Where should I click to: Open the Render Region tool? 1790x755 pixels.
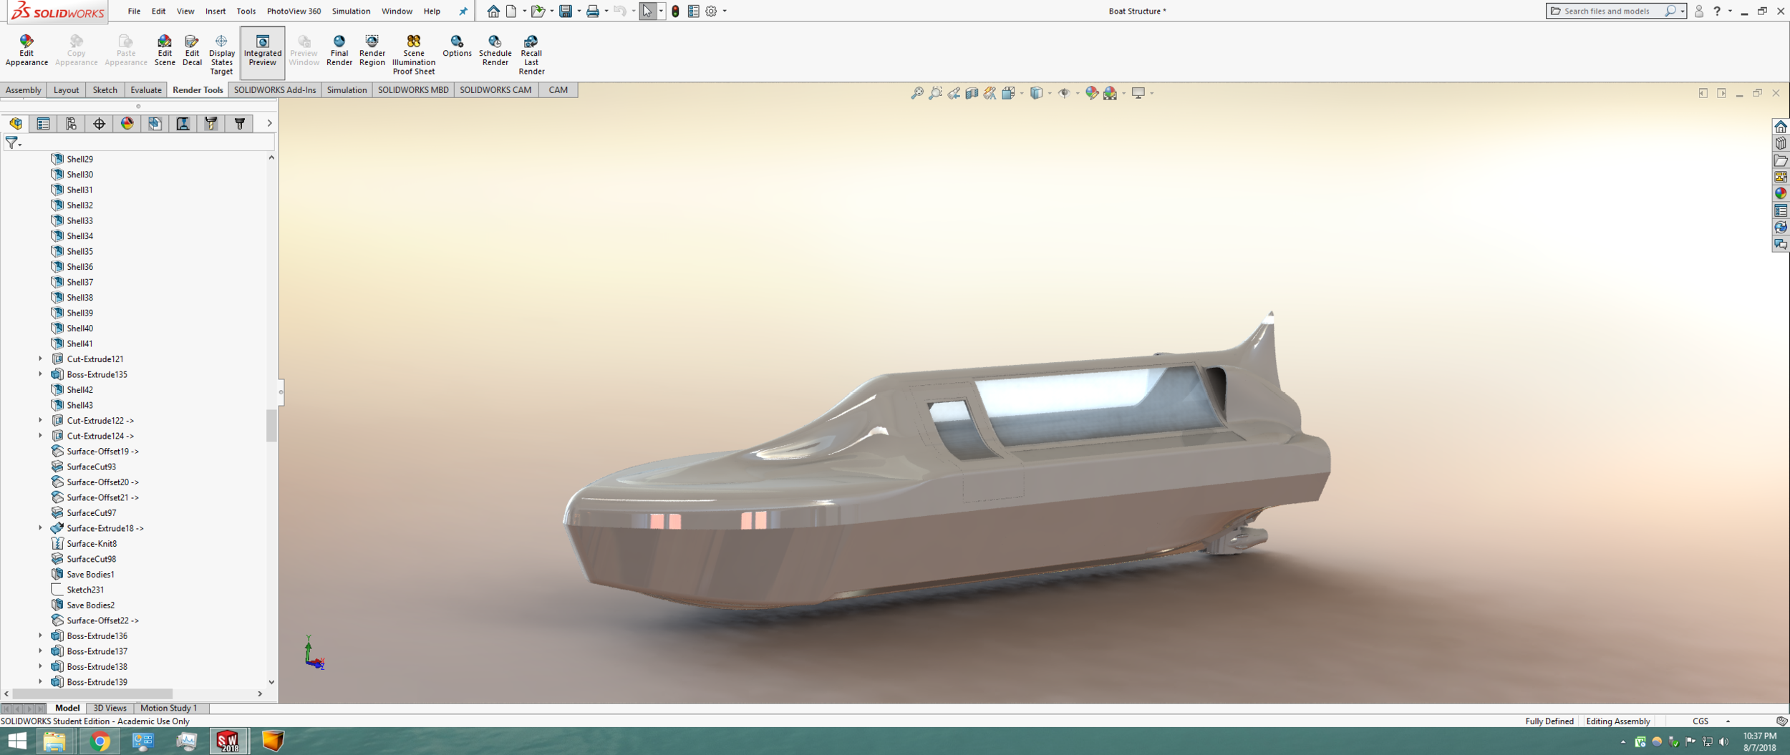[372, 50]
